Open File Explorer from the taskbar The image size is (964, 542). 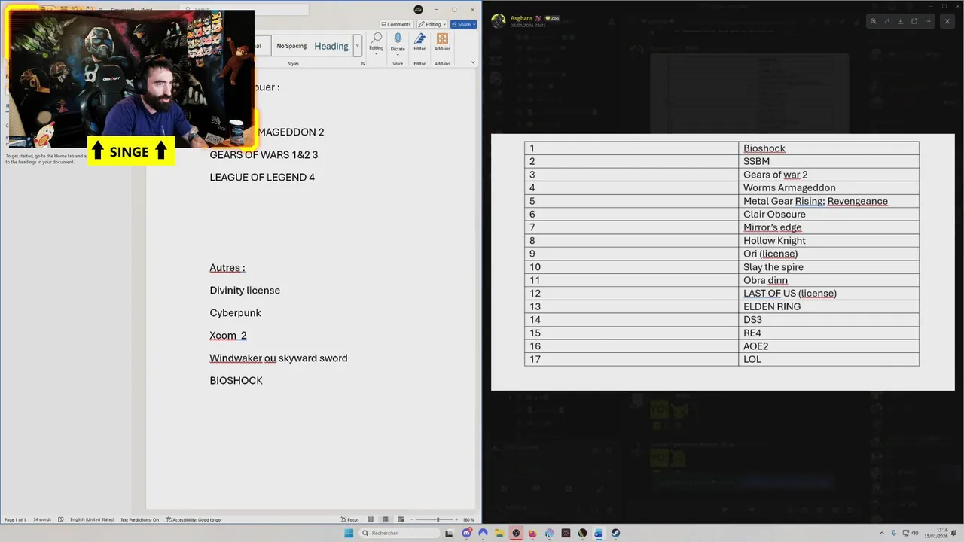point(499,533)
